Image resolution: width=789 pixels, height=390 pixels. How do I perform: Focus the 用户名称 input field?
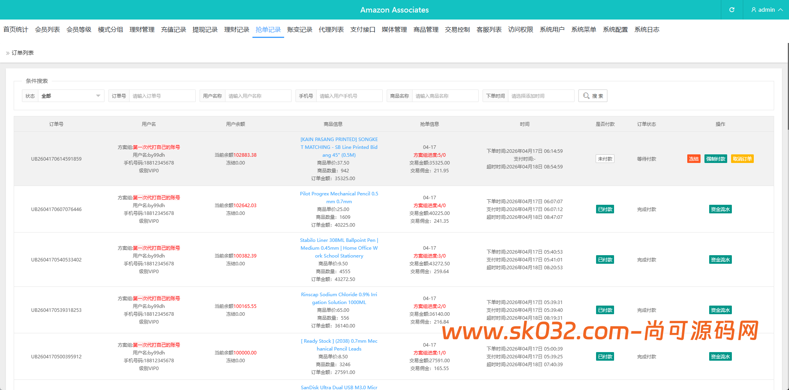click(258, 96)
